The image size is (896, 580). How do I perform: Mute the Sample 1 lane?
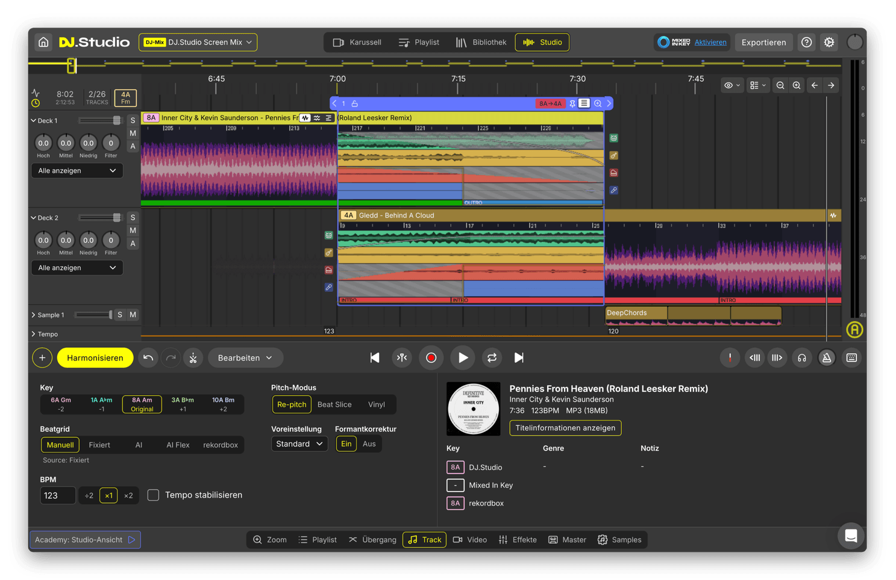[x=133, y=315]
